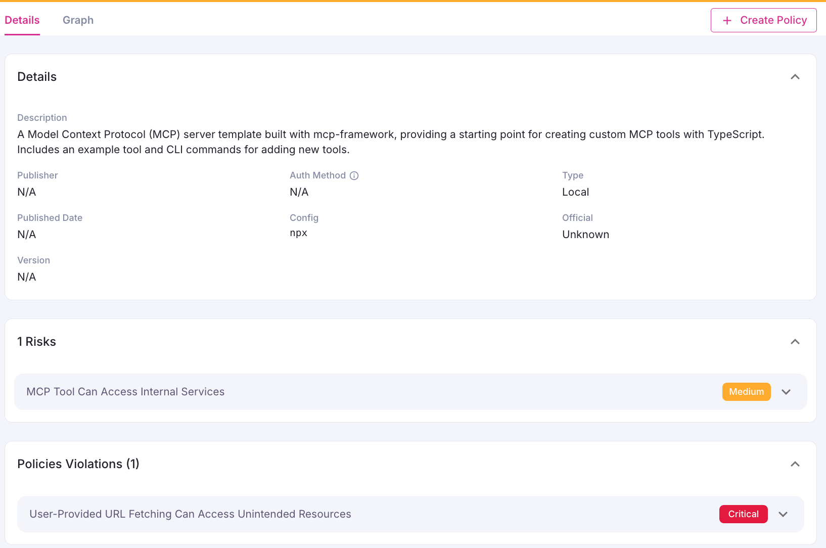Screen dimensions: 826x548
Task: Click the 'Auth Method' label text
Action: (x=317, y=175)
